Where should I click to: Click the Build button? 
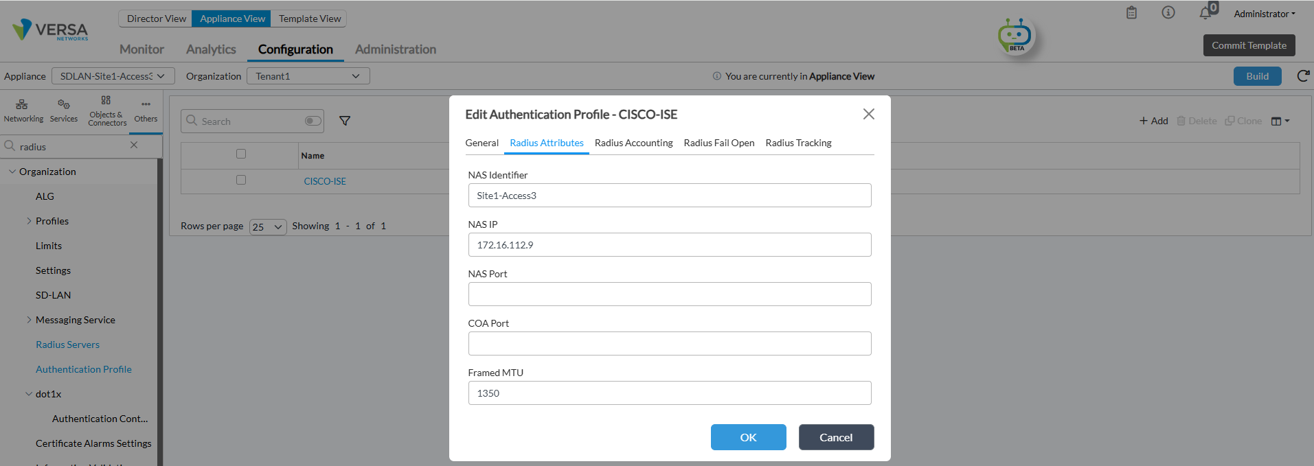coord(1257,76)
